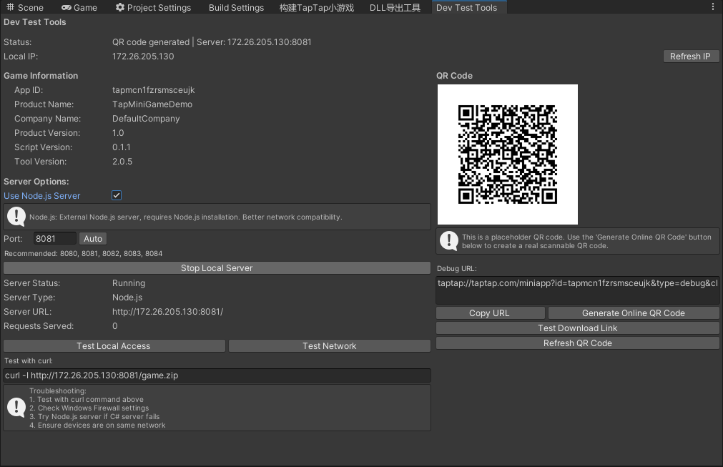Screen dimensions: 723x467
Task: Click the QR code image
Action: tap(507, 154)
